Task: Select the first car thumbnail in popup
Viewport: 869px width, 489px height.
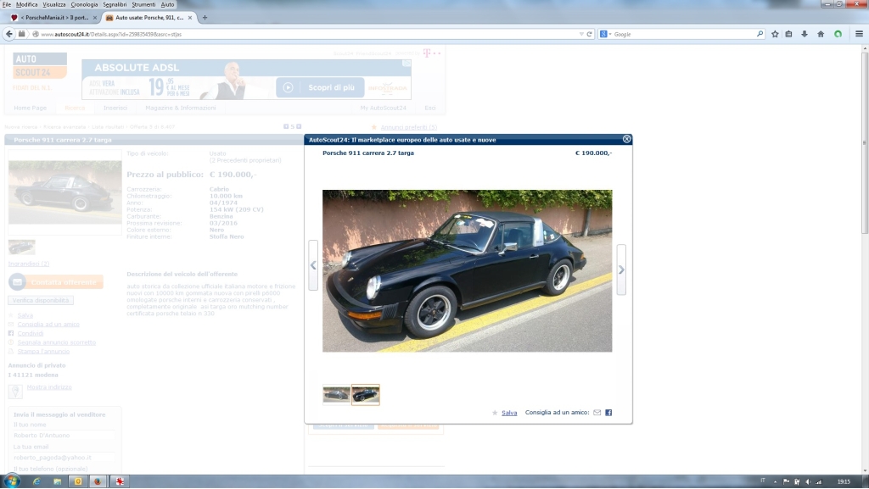Action: 336,394
